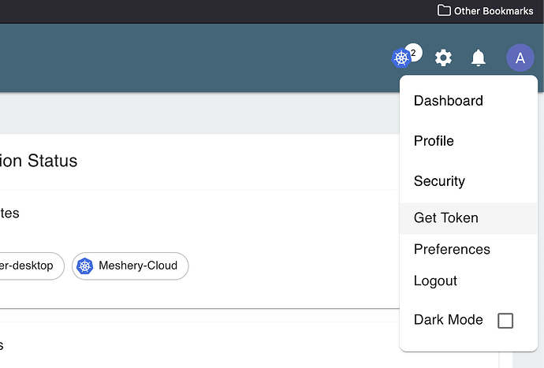Open Preferences from the menu
Screen dimensions: 544x368
pyautogui.click(x=468, y=249)
